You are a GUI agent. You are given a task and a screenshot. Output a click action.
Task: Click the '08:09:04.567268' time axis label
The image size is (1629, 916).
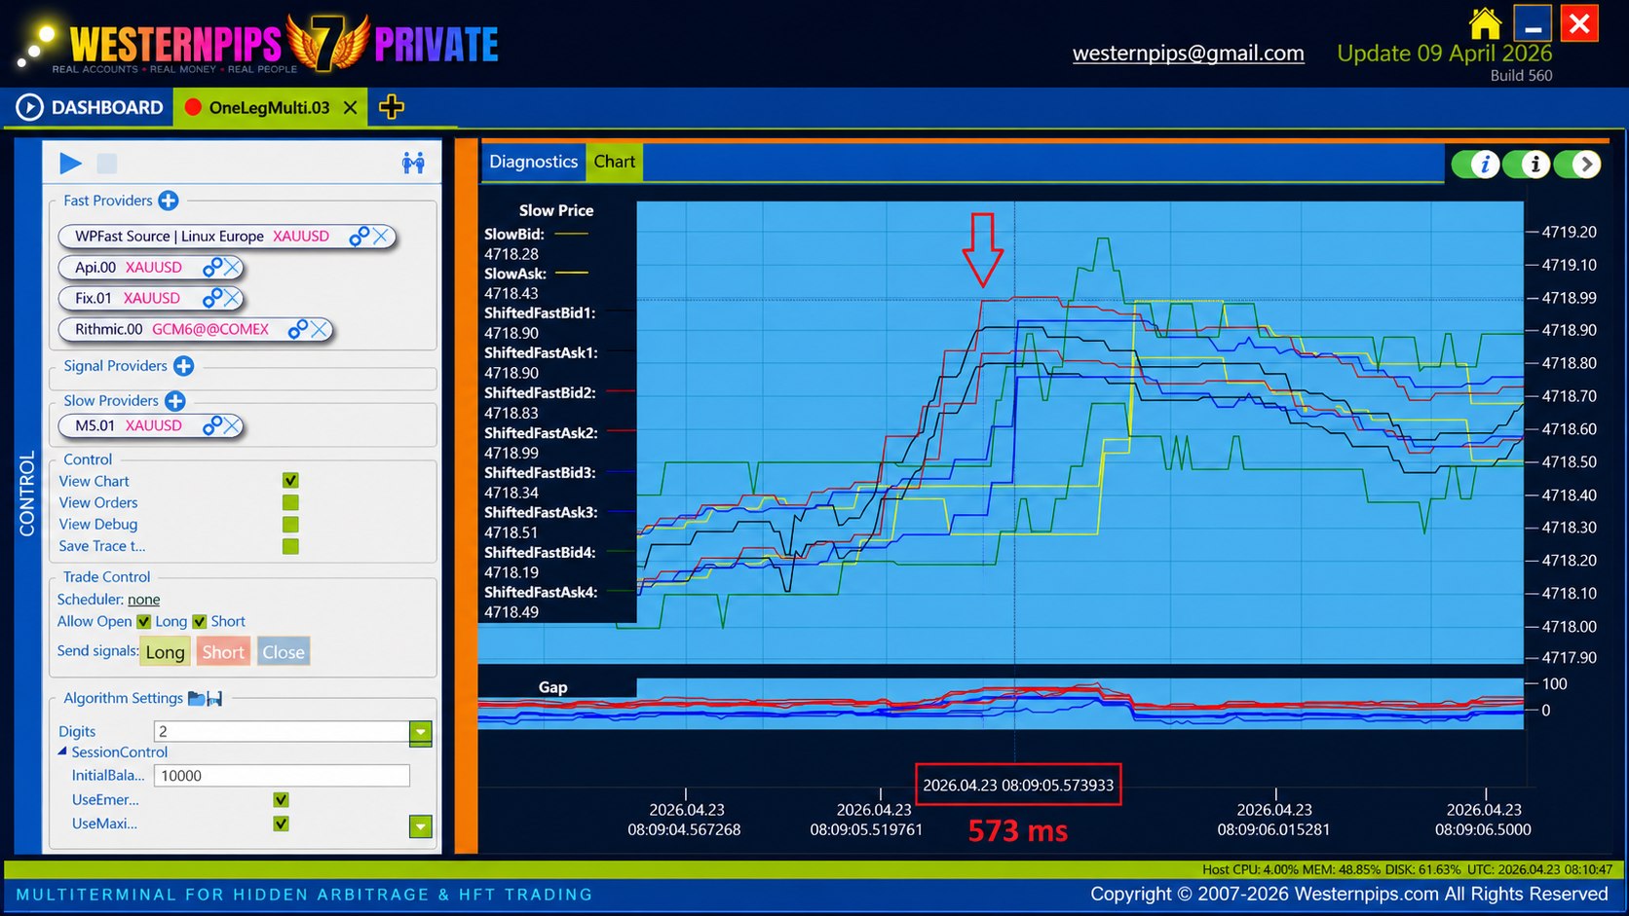[x=684, y=830]
